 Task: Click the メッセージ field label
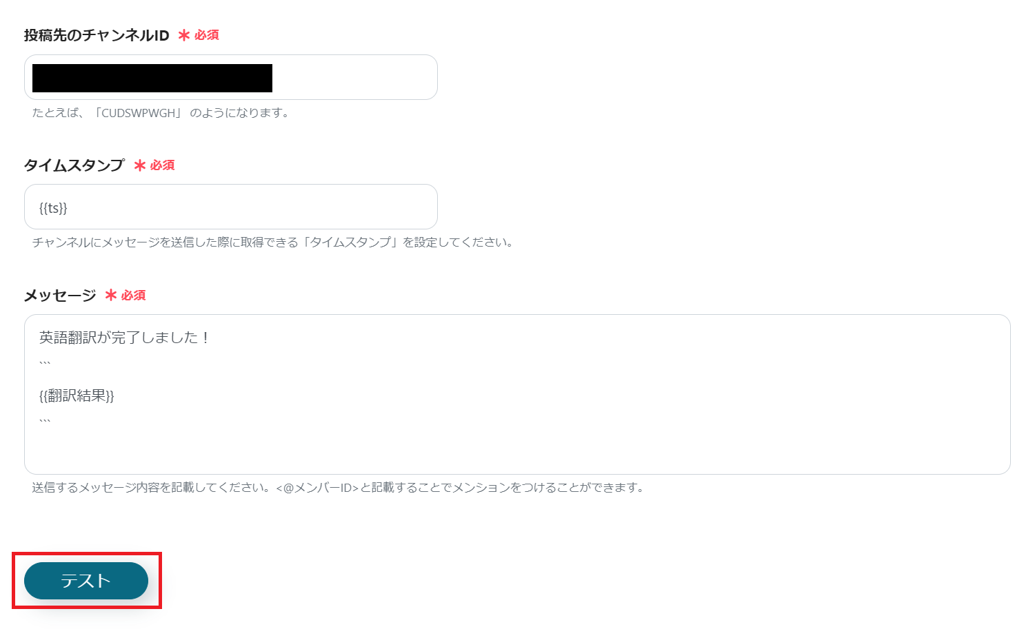tap(60, 295)
